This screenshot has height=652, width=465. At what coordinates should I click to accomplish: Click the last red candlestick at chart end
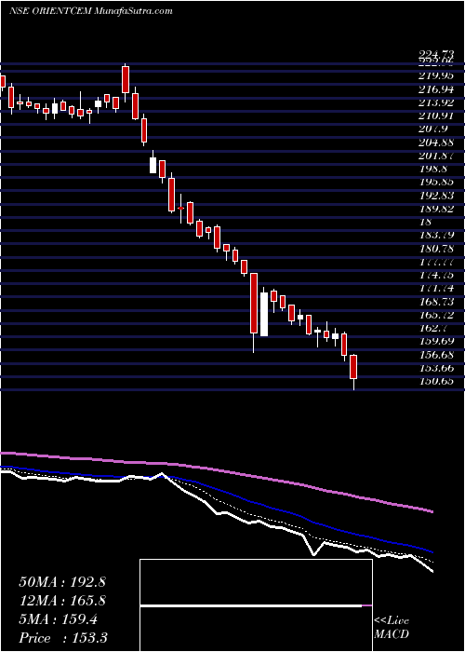tap(353, 367)
